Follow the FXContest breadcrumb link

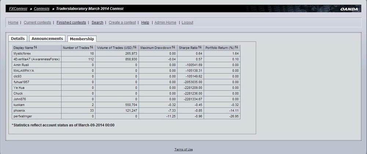click(18, 9)
